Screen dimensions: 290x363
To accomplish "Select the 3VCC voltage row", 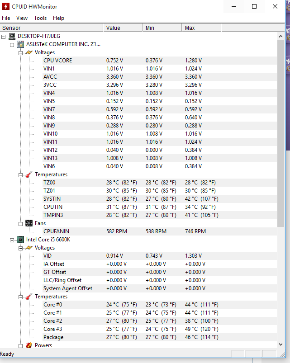I will click(x=160, y=85).
